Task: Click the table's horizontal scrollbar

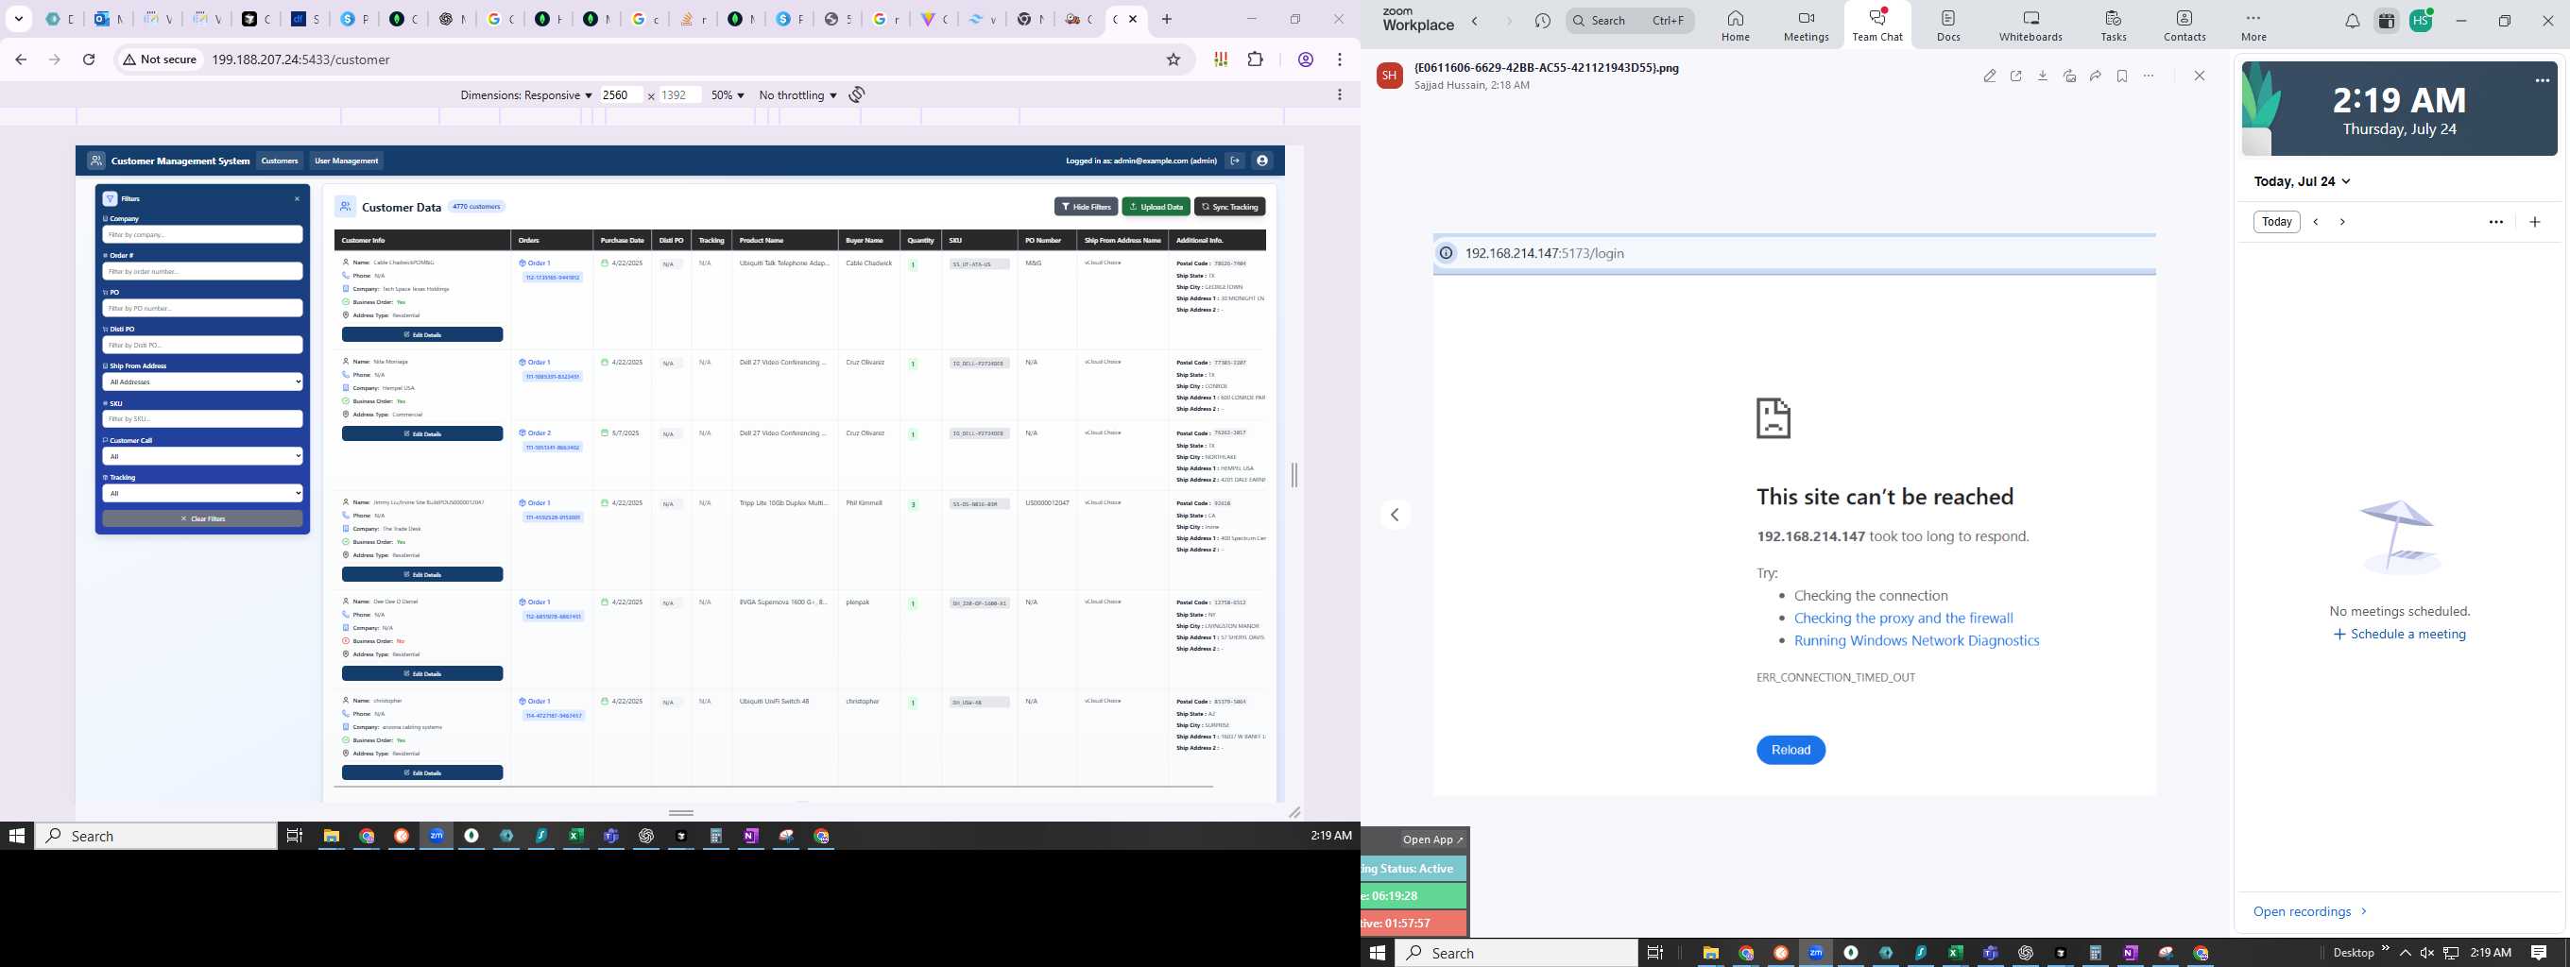Action: tap(773, 787)
